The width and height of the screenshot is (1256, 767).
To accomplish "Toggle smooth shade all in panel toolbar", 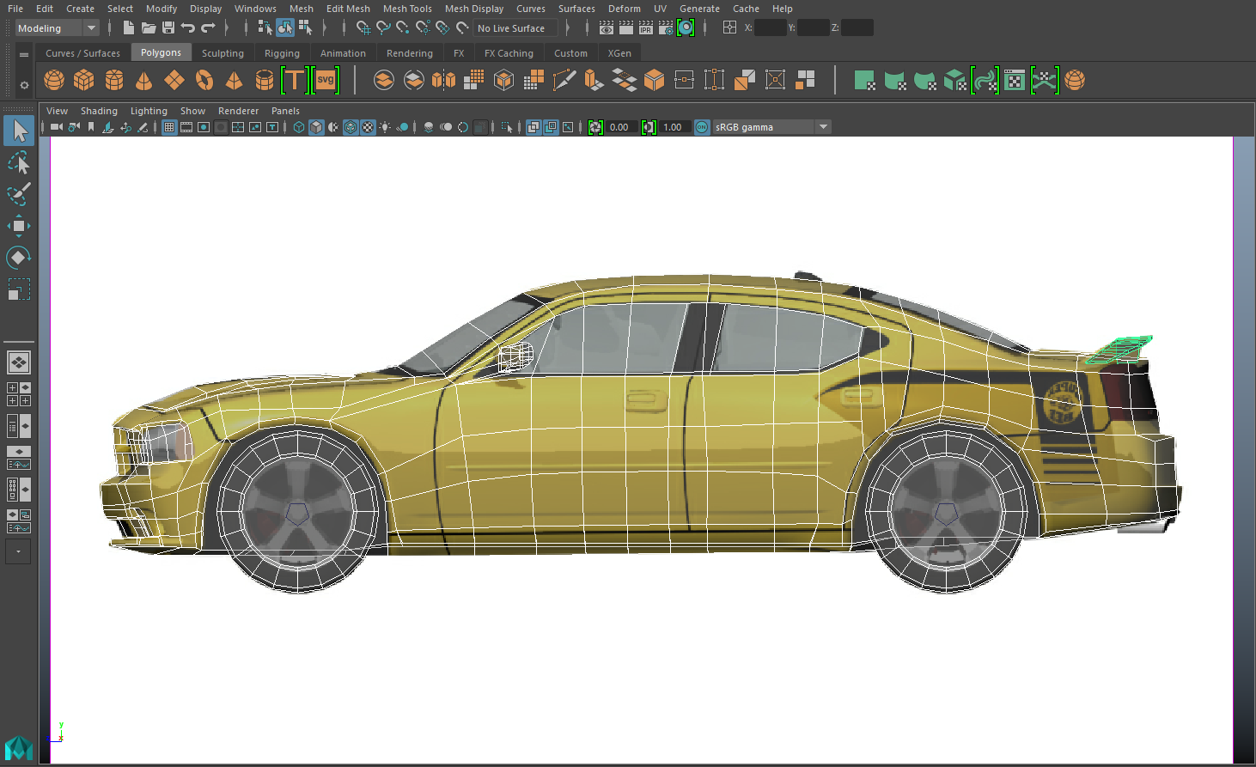I will click(x=316, y=127).
